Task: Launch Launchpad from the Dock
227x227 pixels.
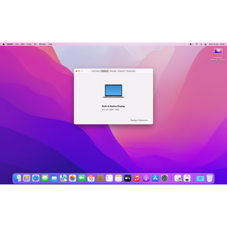Action: click(26, 178)
